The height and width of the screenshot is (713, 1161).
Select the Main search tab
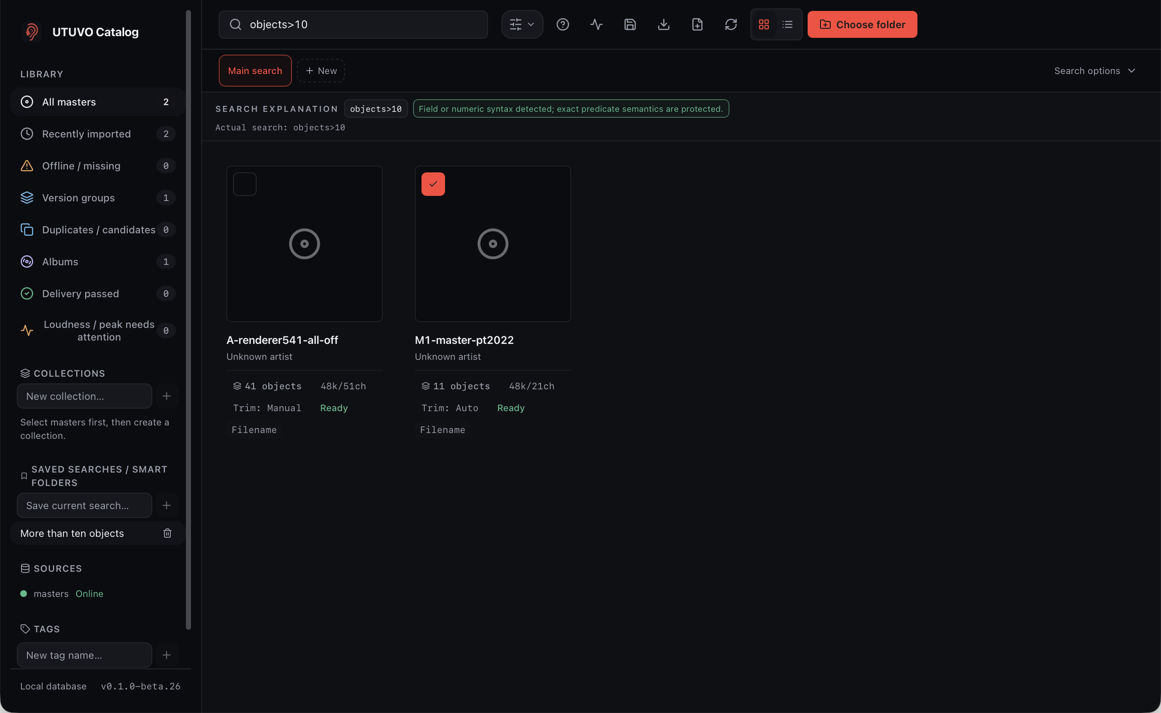(x=255, y=71)
